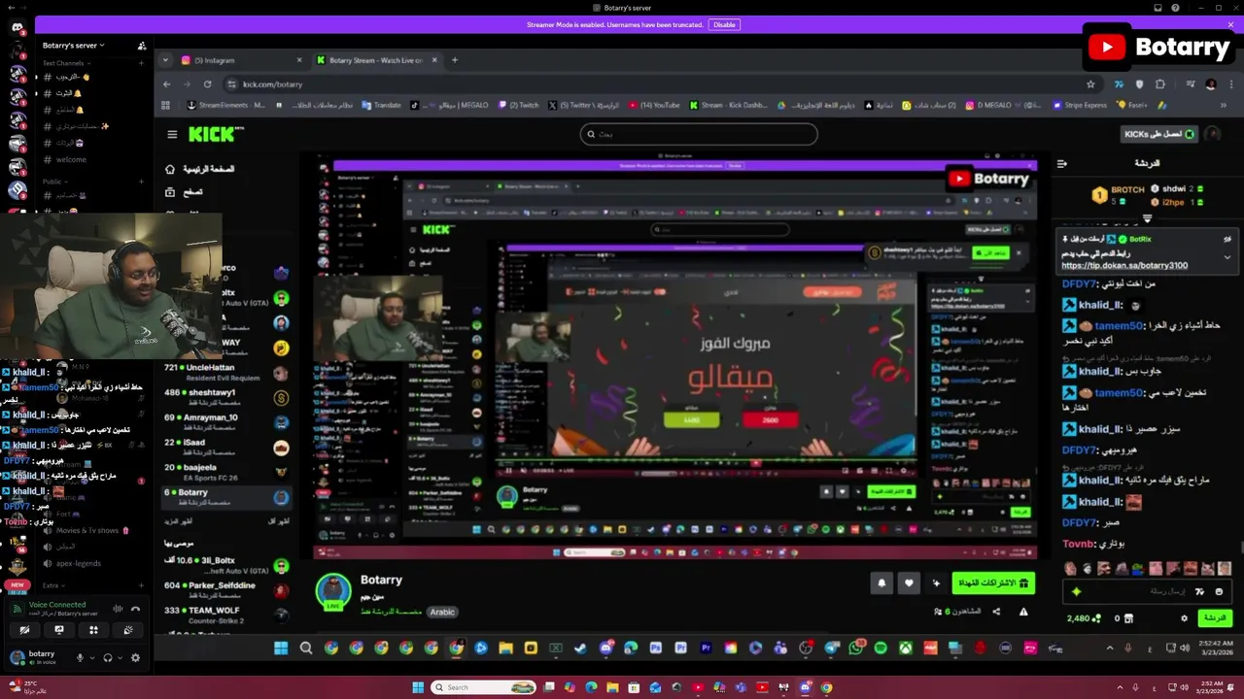The image size is (1244, 699).
Task: Open the Discord activities button
Action: coord(93,630)
